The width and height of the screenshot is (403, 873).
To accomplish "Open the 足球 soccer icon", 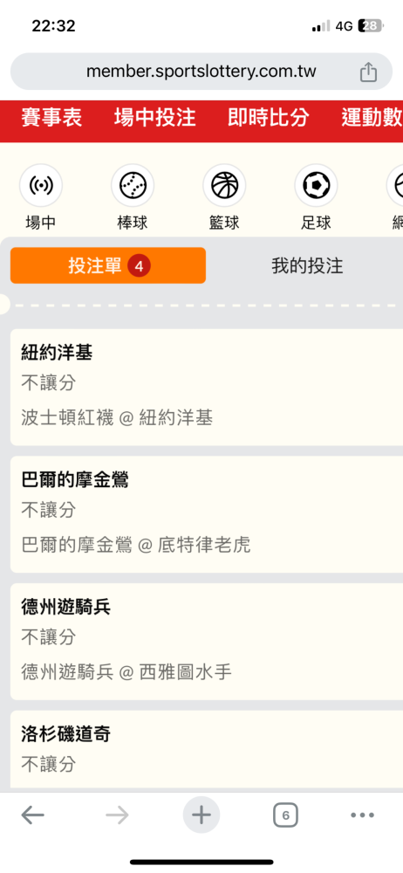I will (316, 185).
